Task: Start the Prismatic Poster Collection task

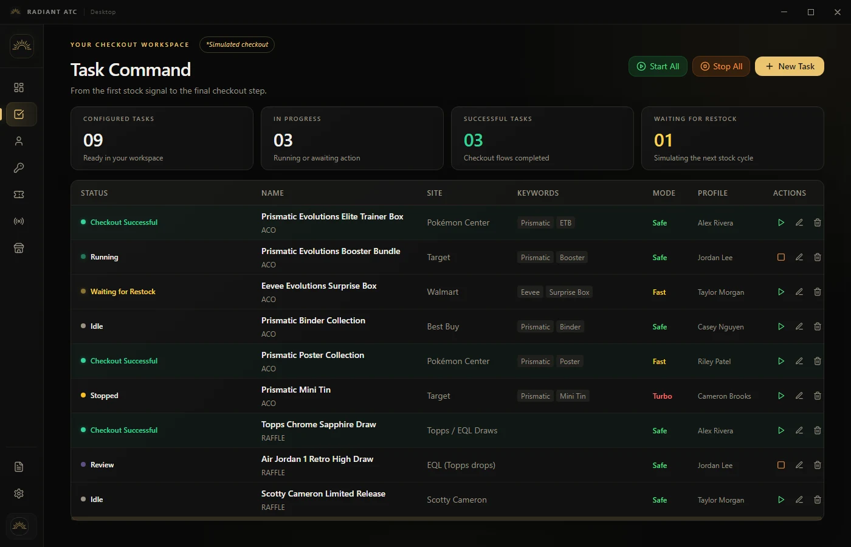Action: click(x=781, y=361)
